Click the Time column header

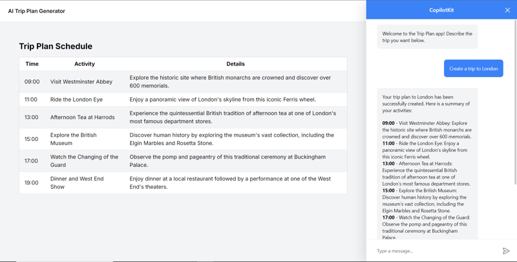32,64
